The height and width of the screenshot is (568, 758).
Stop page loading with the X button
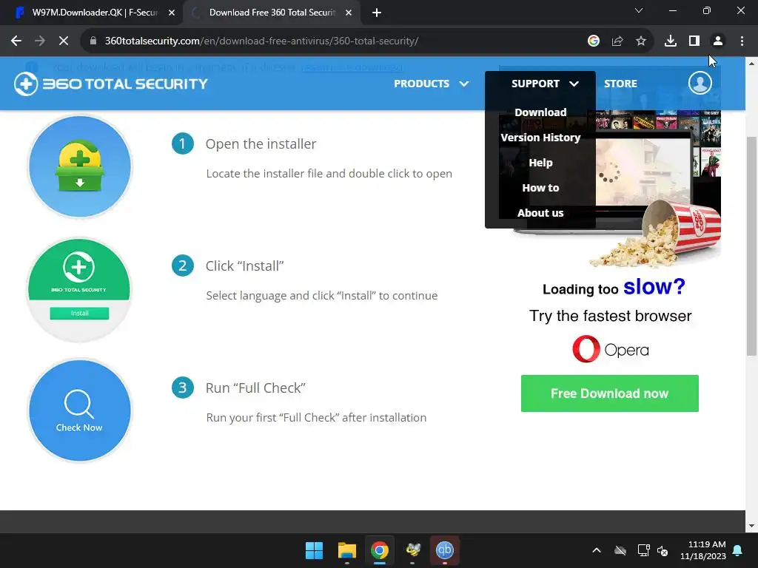coord(64,41)
